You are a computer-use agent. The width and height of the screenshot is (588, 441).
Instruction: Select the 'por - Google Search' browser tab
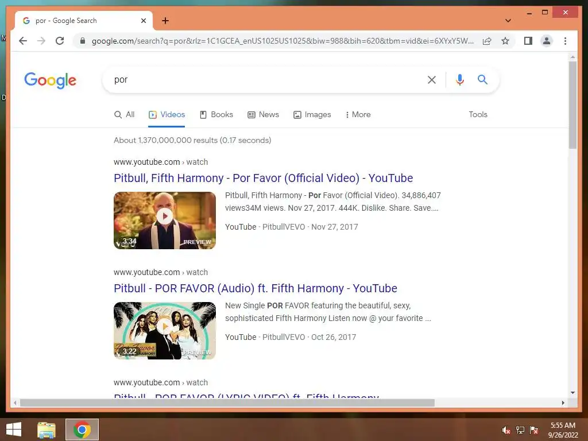pyautogui.click(x=84, y=21)
